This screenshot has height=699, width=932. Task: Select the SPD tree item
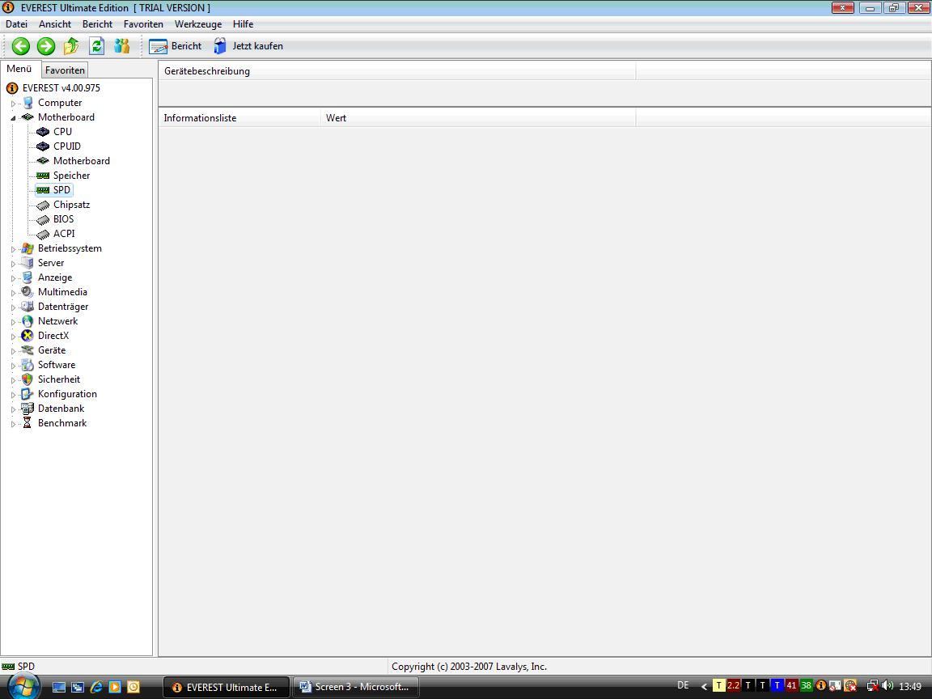[x=54, y=190]
